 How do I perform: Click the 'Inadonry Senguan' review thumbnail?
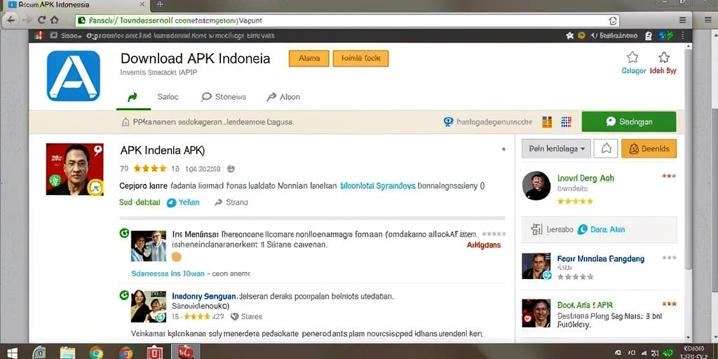pyautogui.click(x=149, y=306)
